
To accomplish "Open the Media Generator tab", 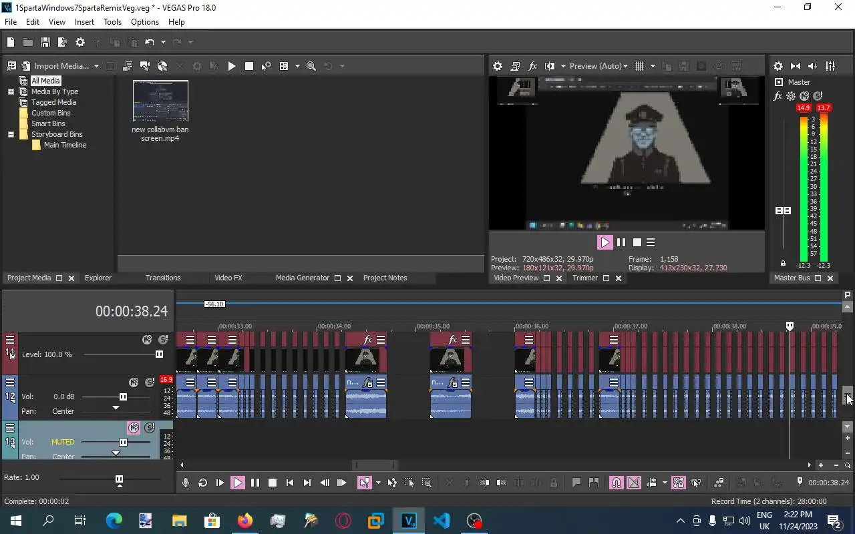I will point(303,278).
